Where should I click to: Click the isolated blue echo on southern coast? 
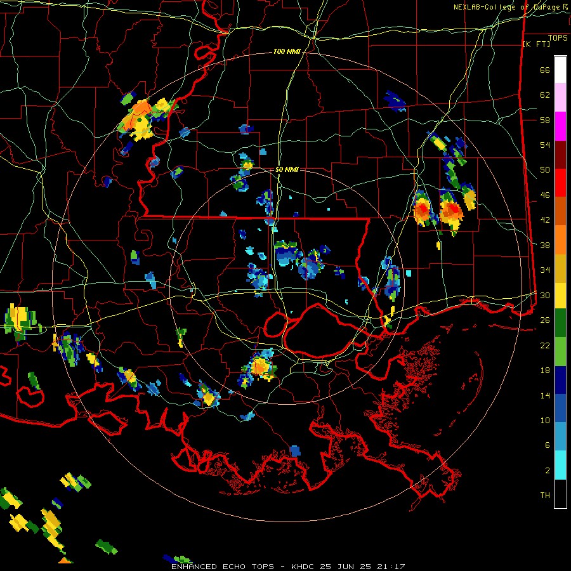click(295, 451)
